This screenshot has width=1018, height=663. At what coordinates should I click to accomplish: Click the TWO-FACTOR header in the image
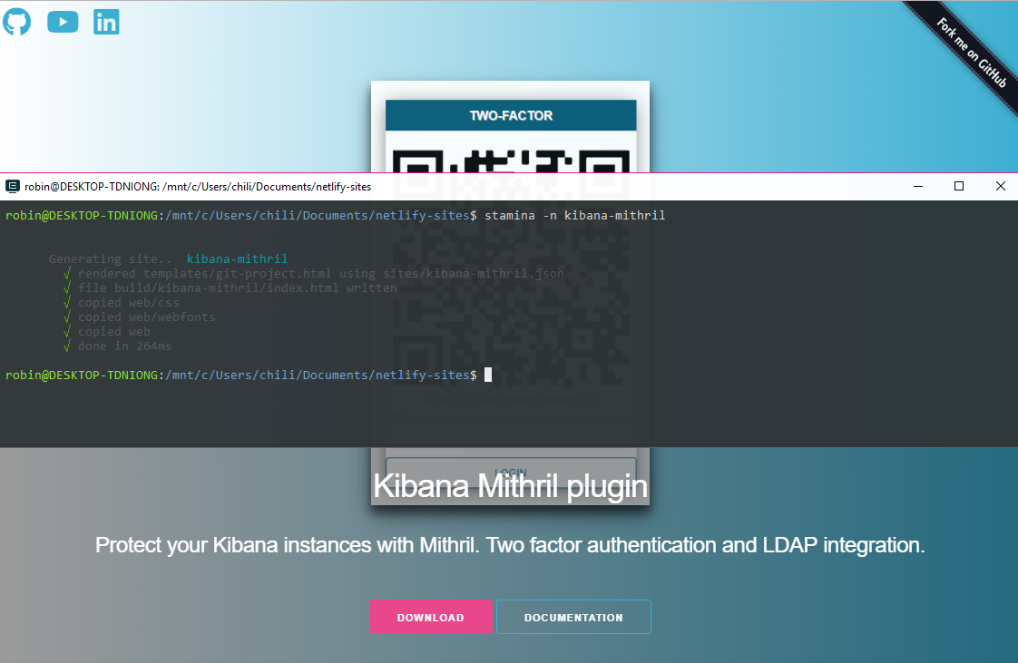point(511,115)
